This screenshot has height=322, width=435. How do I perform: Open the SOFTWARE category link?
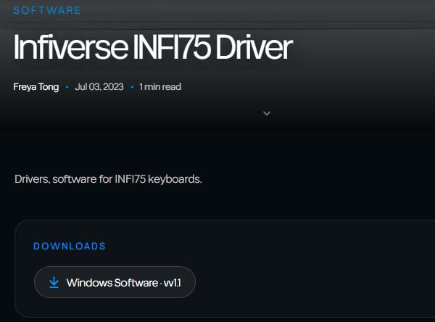[47, 10]
